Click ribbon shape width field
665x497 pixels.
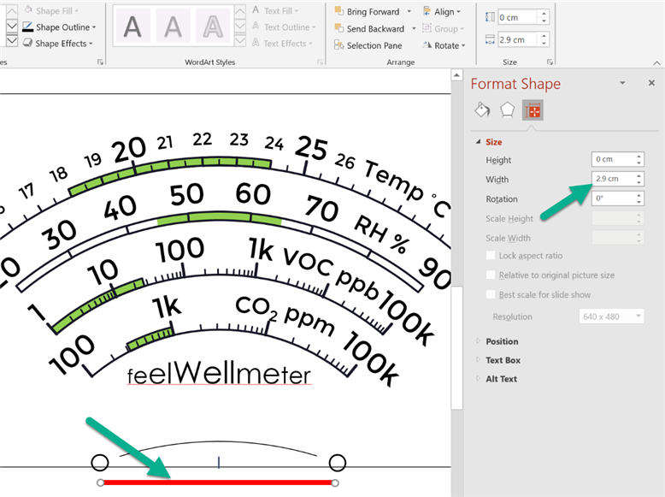click(517, 40)
